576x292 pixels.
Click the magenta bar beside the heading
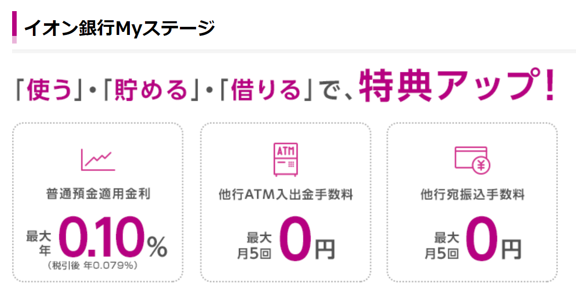[x=14, y=27]
